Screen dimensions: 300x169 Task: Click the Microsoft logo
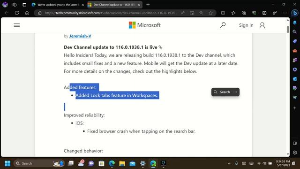pyautogui.click(x=145, y=25)
